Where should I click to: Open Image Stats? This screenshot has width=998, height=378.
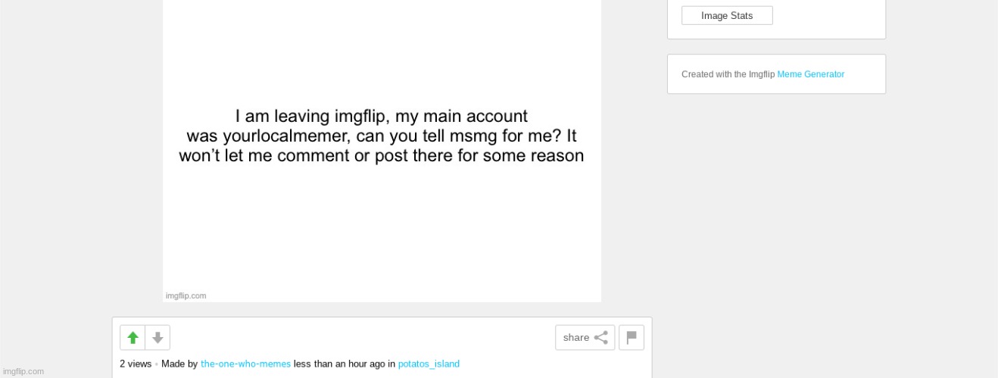pyautogui.click(x=727, y=16)
